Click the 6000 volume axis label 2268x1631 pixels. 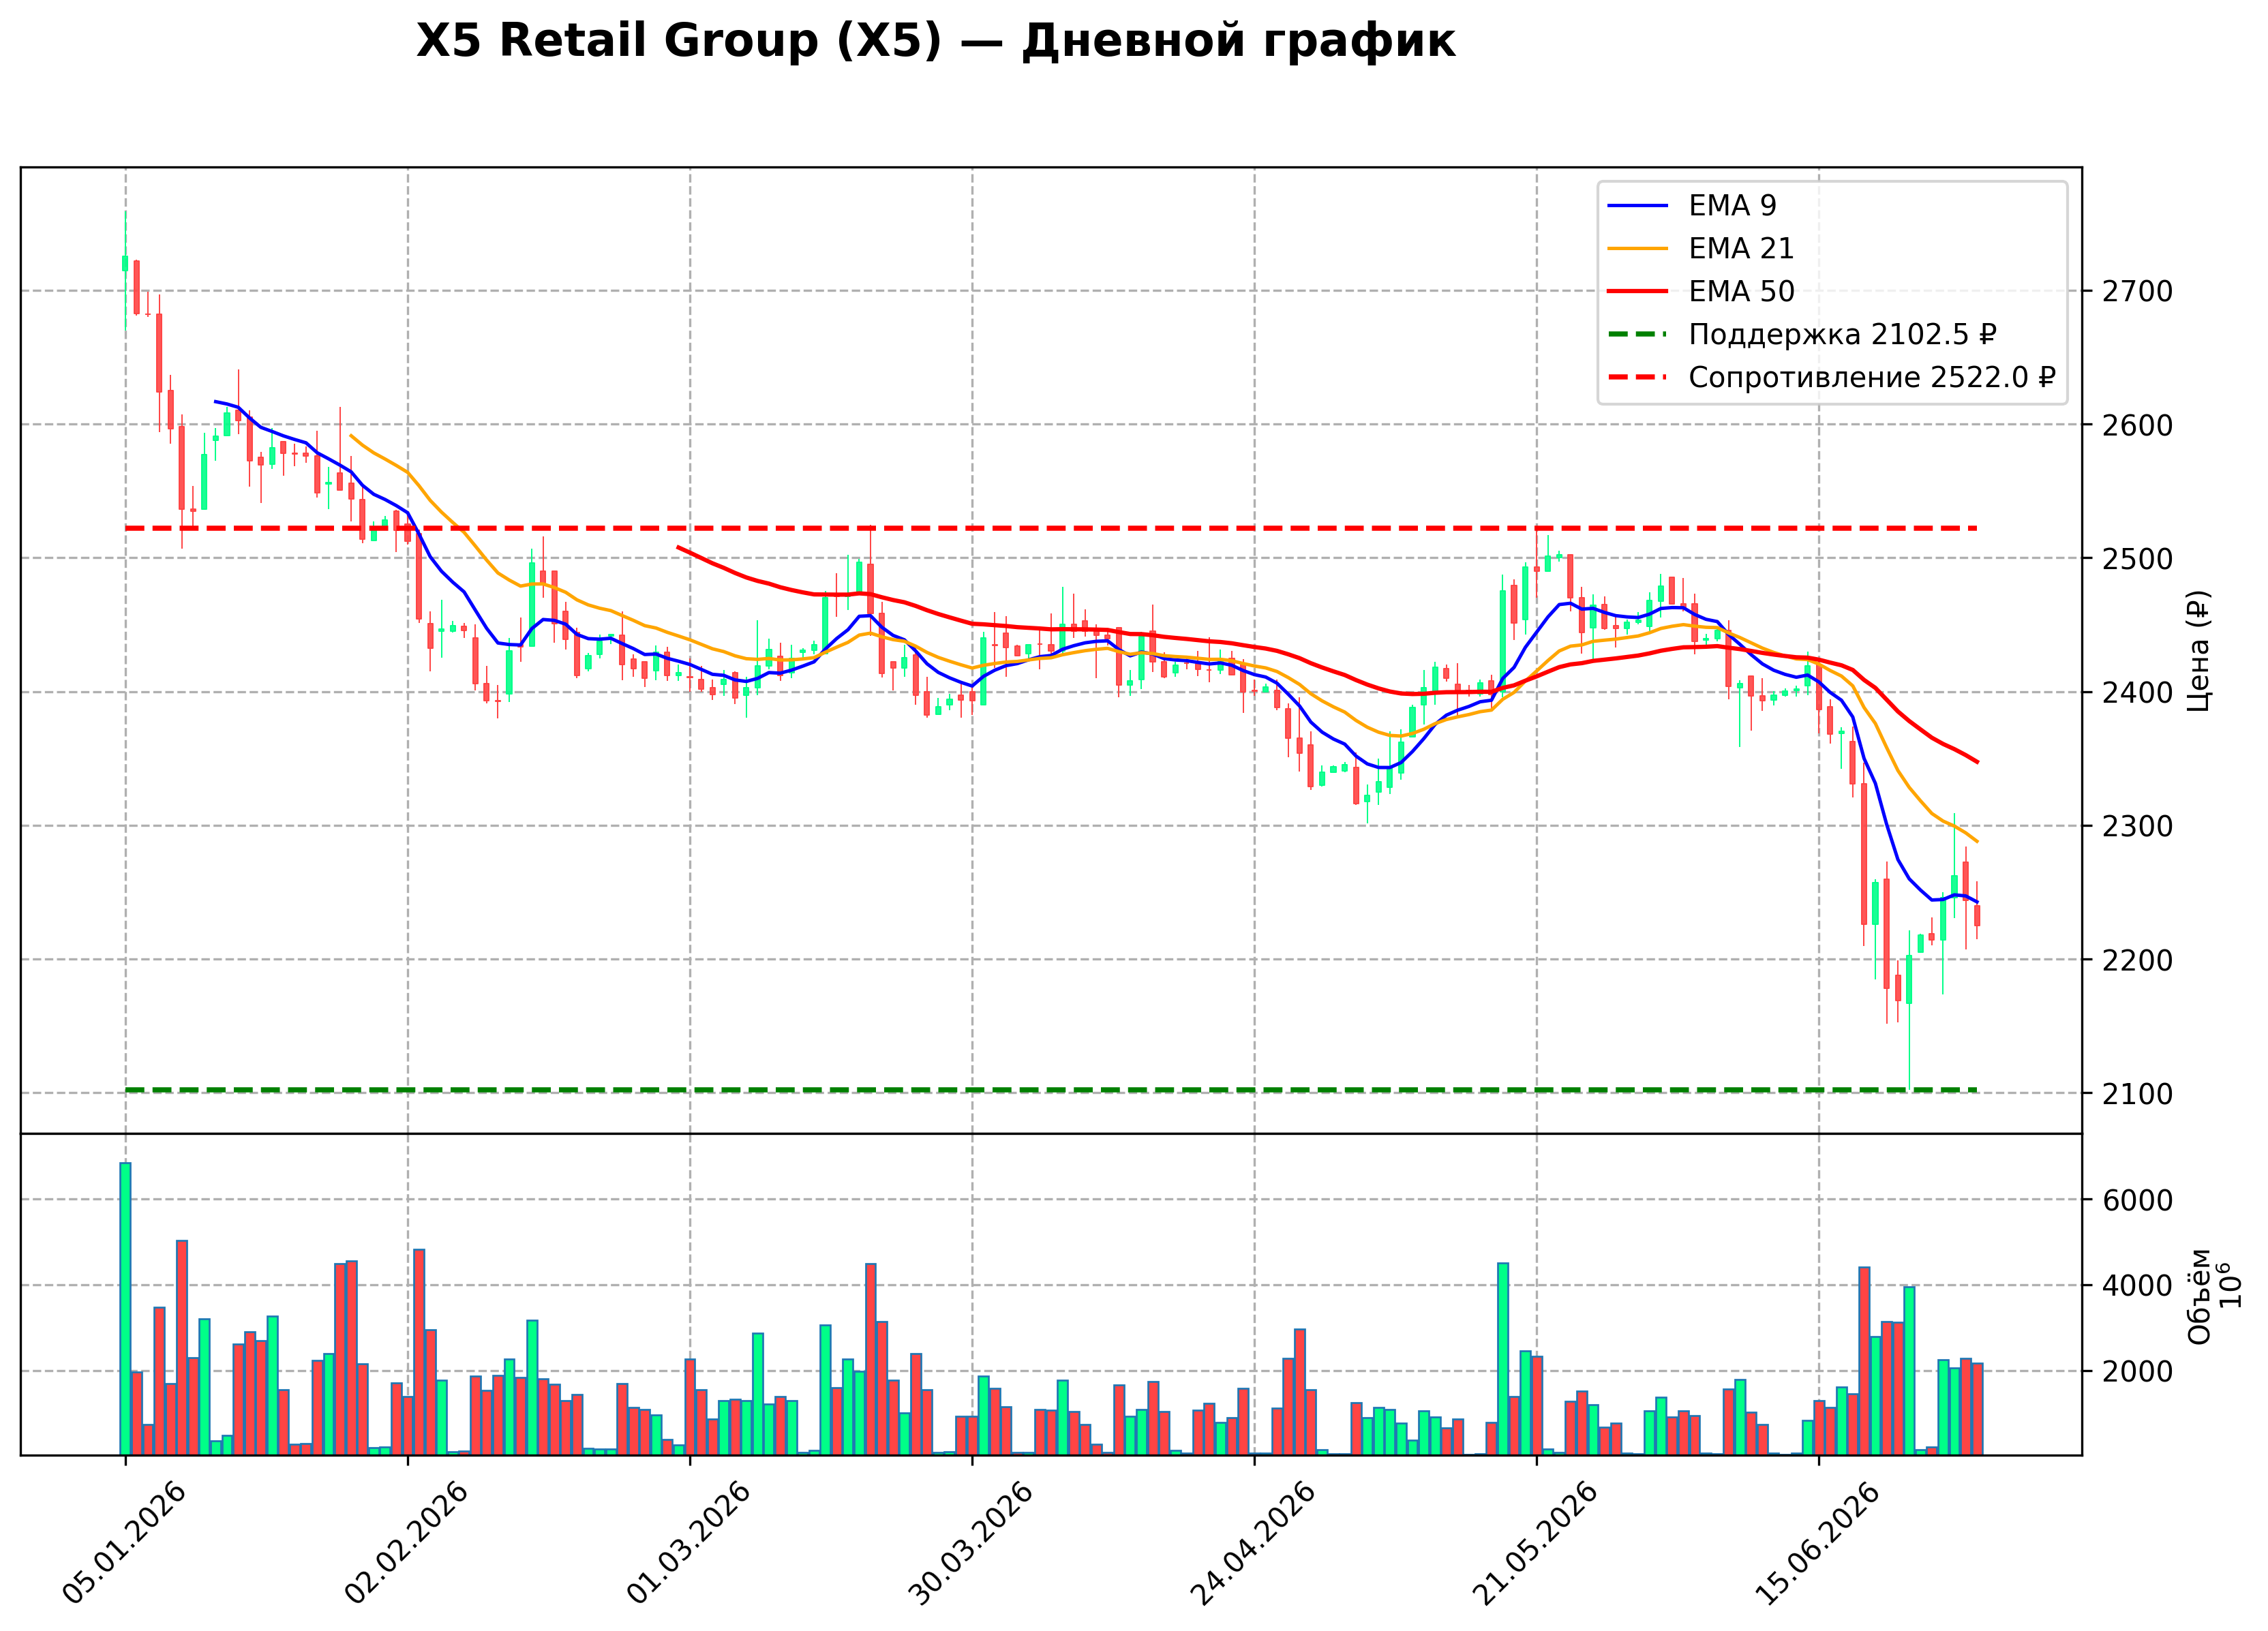point(2137,1201)
